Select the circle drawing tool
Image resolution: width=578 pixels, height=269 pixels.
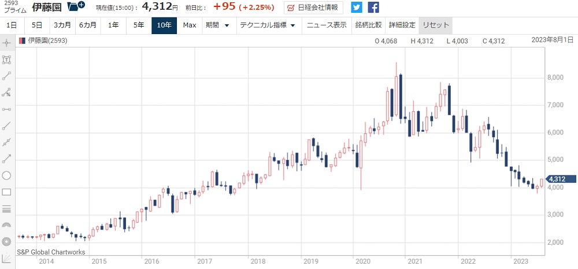(x=6, y=175)
